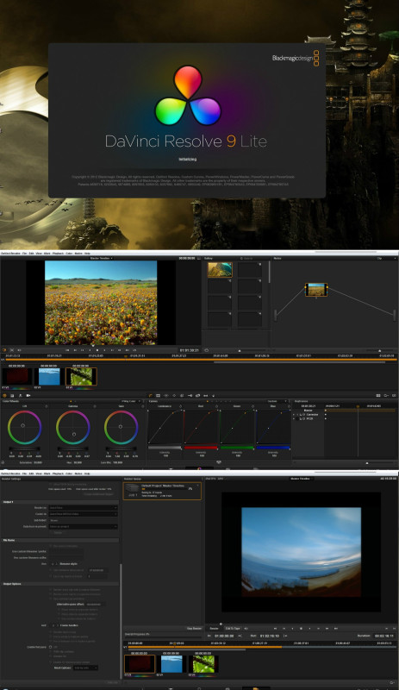Reset the Luminance curve with its reset icon
The width and height of the screenshot is (399, 690).
180,406
